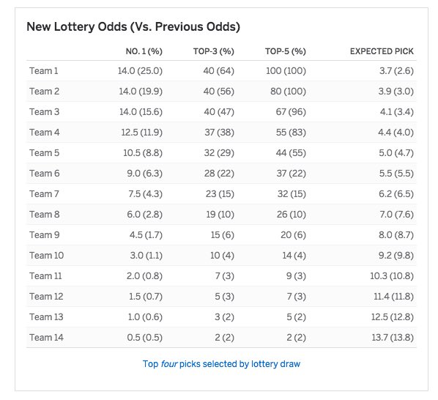Select the Team 1 row label

(x=43, y=71)
